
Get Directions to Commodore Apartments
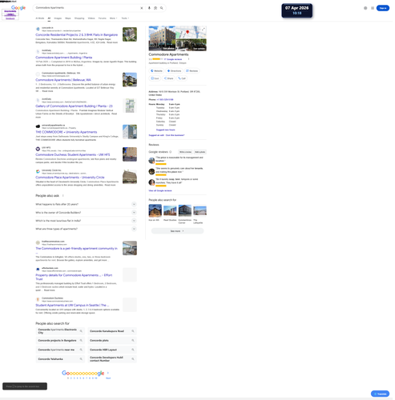[174, 71]
